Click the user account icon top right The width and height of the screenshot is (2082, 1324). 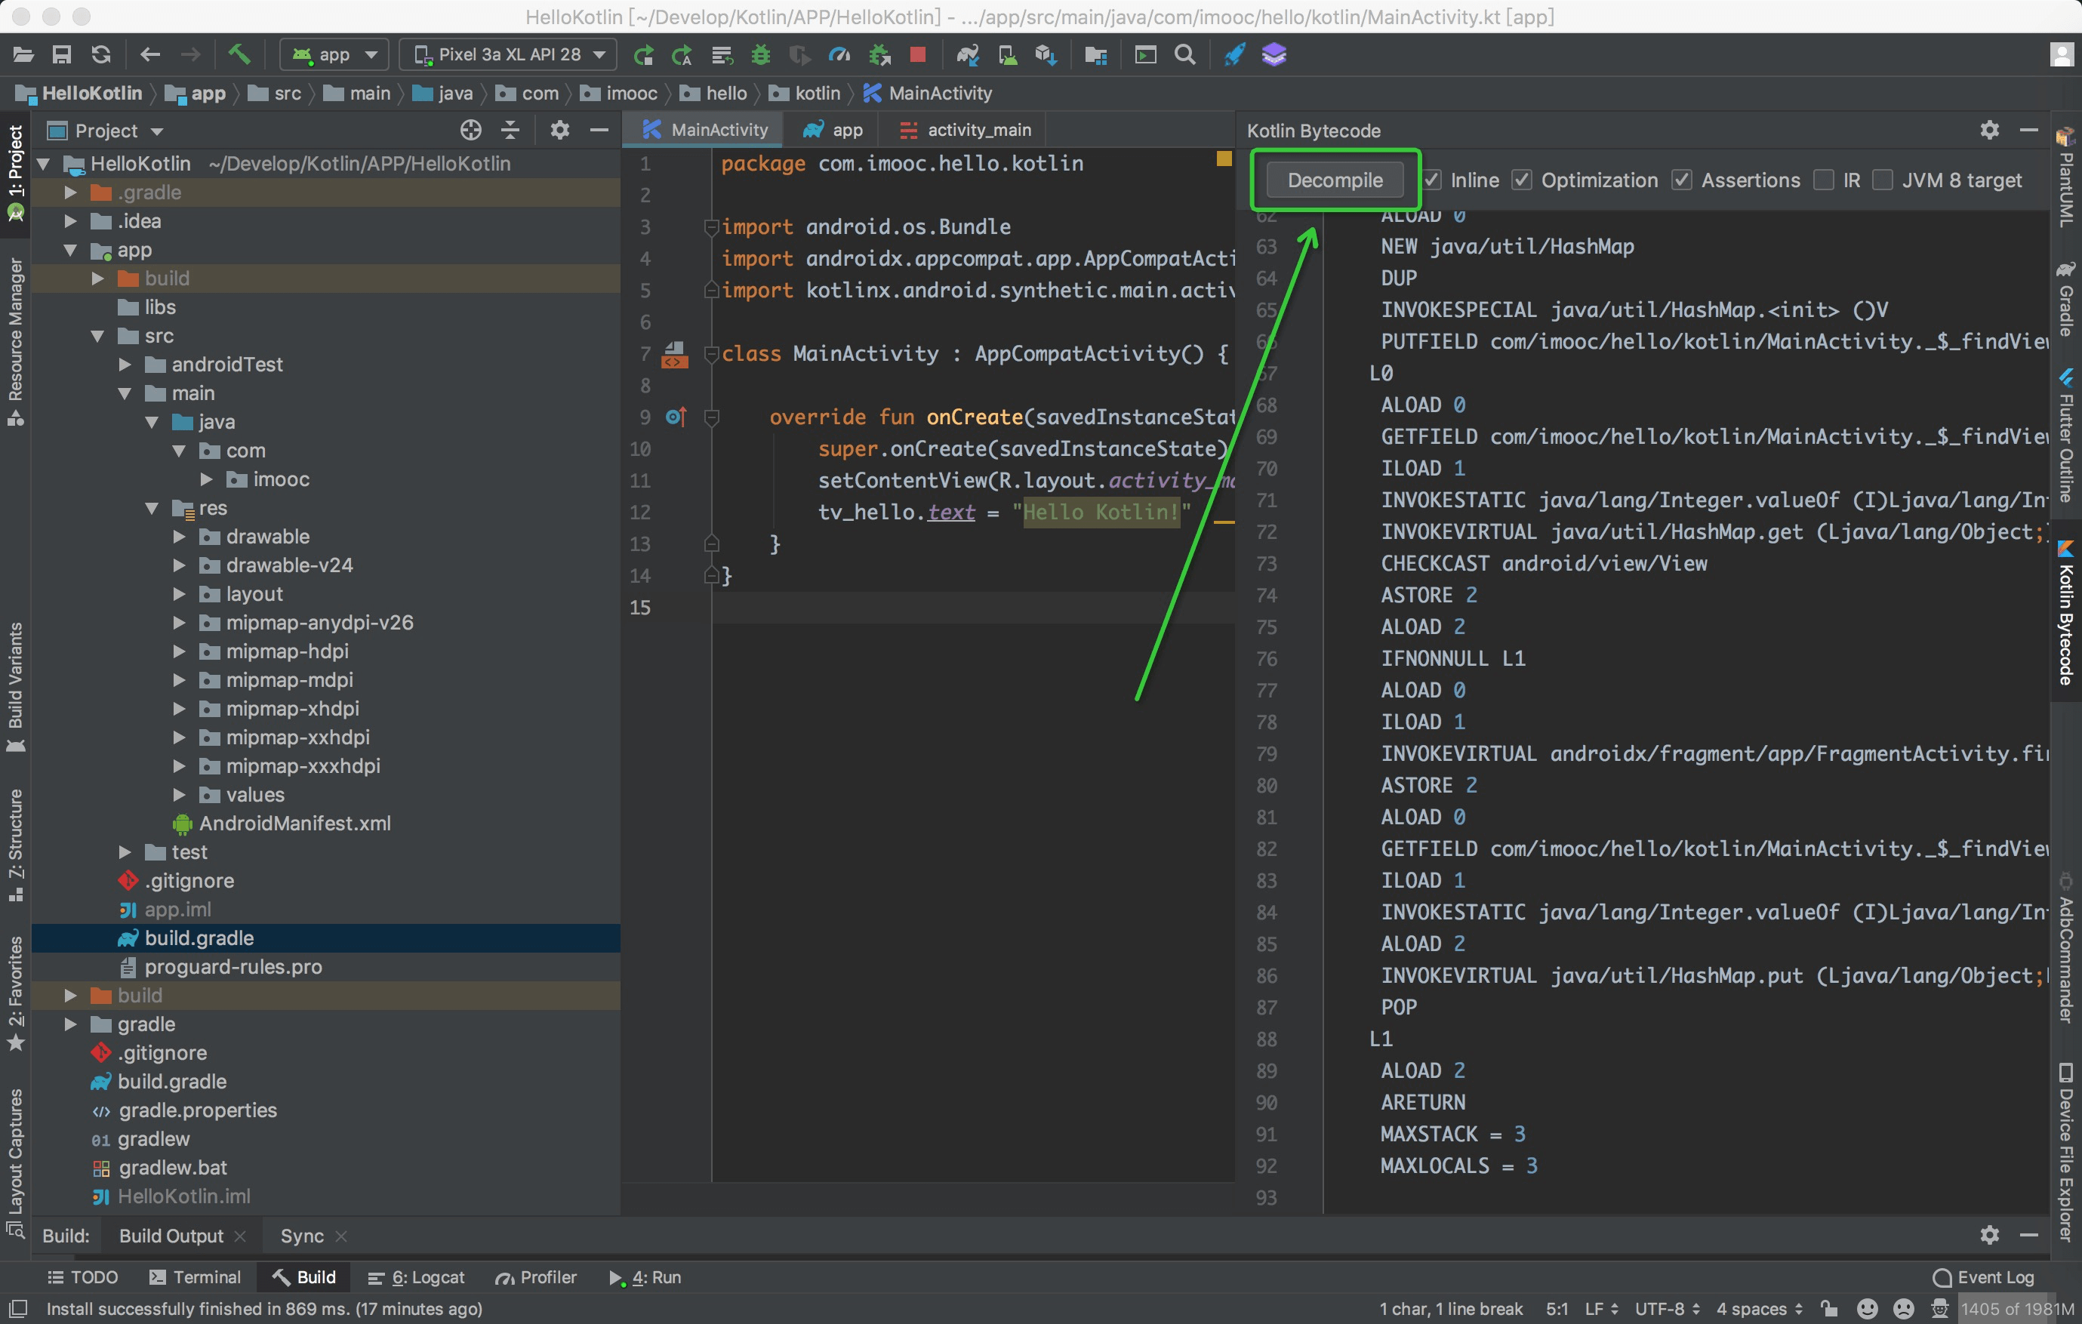2062,55
